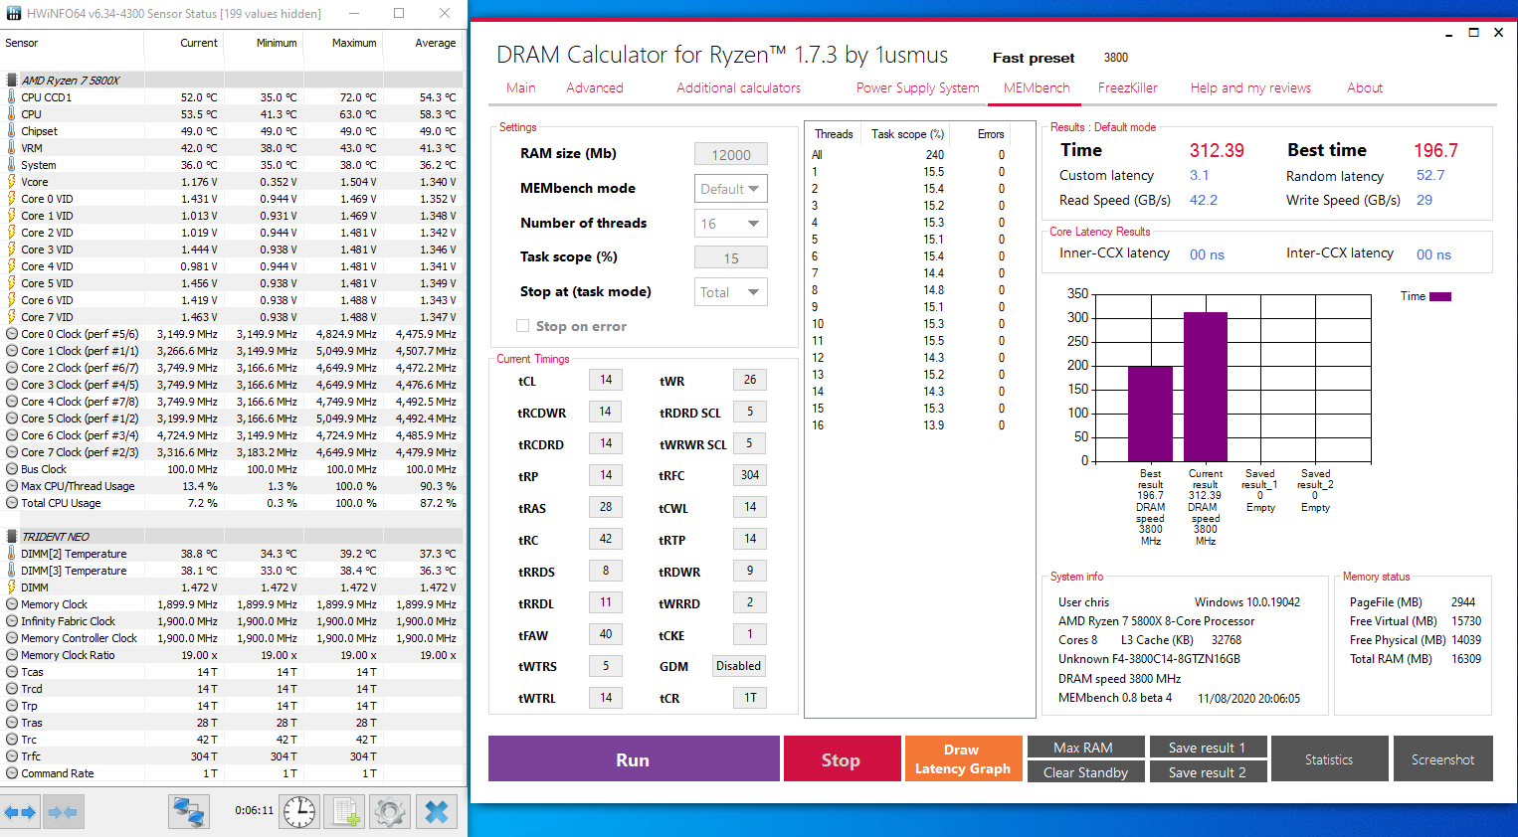
Task: Open the FreezKiller tab
Action: coord(1128,87)
